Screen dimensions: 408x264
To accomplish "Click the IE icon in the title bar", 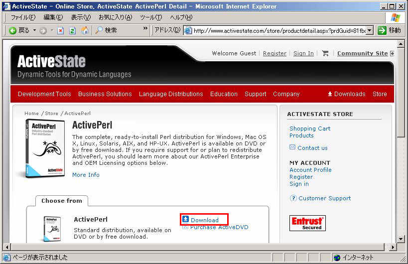I will [x=5, y=6].
